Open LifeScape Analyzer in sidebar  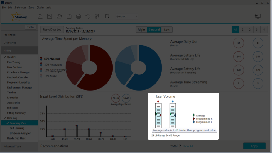[x=20, y=133]
